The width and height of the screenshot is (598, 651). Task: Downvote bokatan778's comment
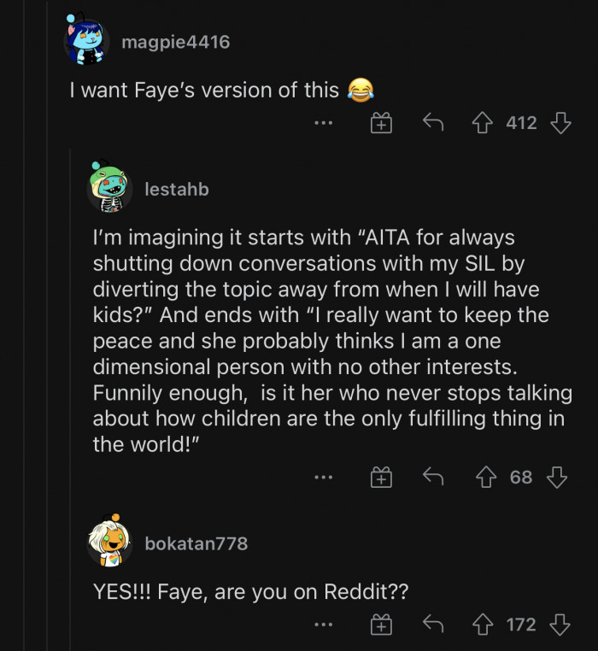pos(560,625)
